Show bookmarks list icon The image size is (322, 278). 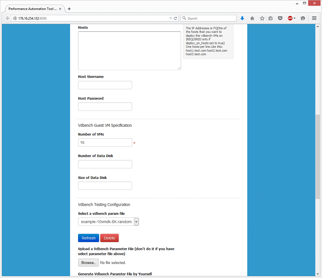point(270,18)
